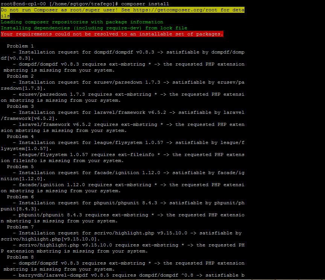325x280 pixels.
Task: Click 'league/flysystem 1.0.57 requires ext-fileinfo' line
Action: tap(129, 155)
